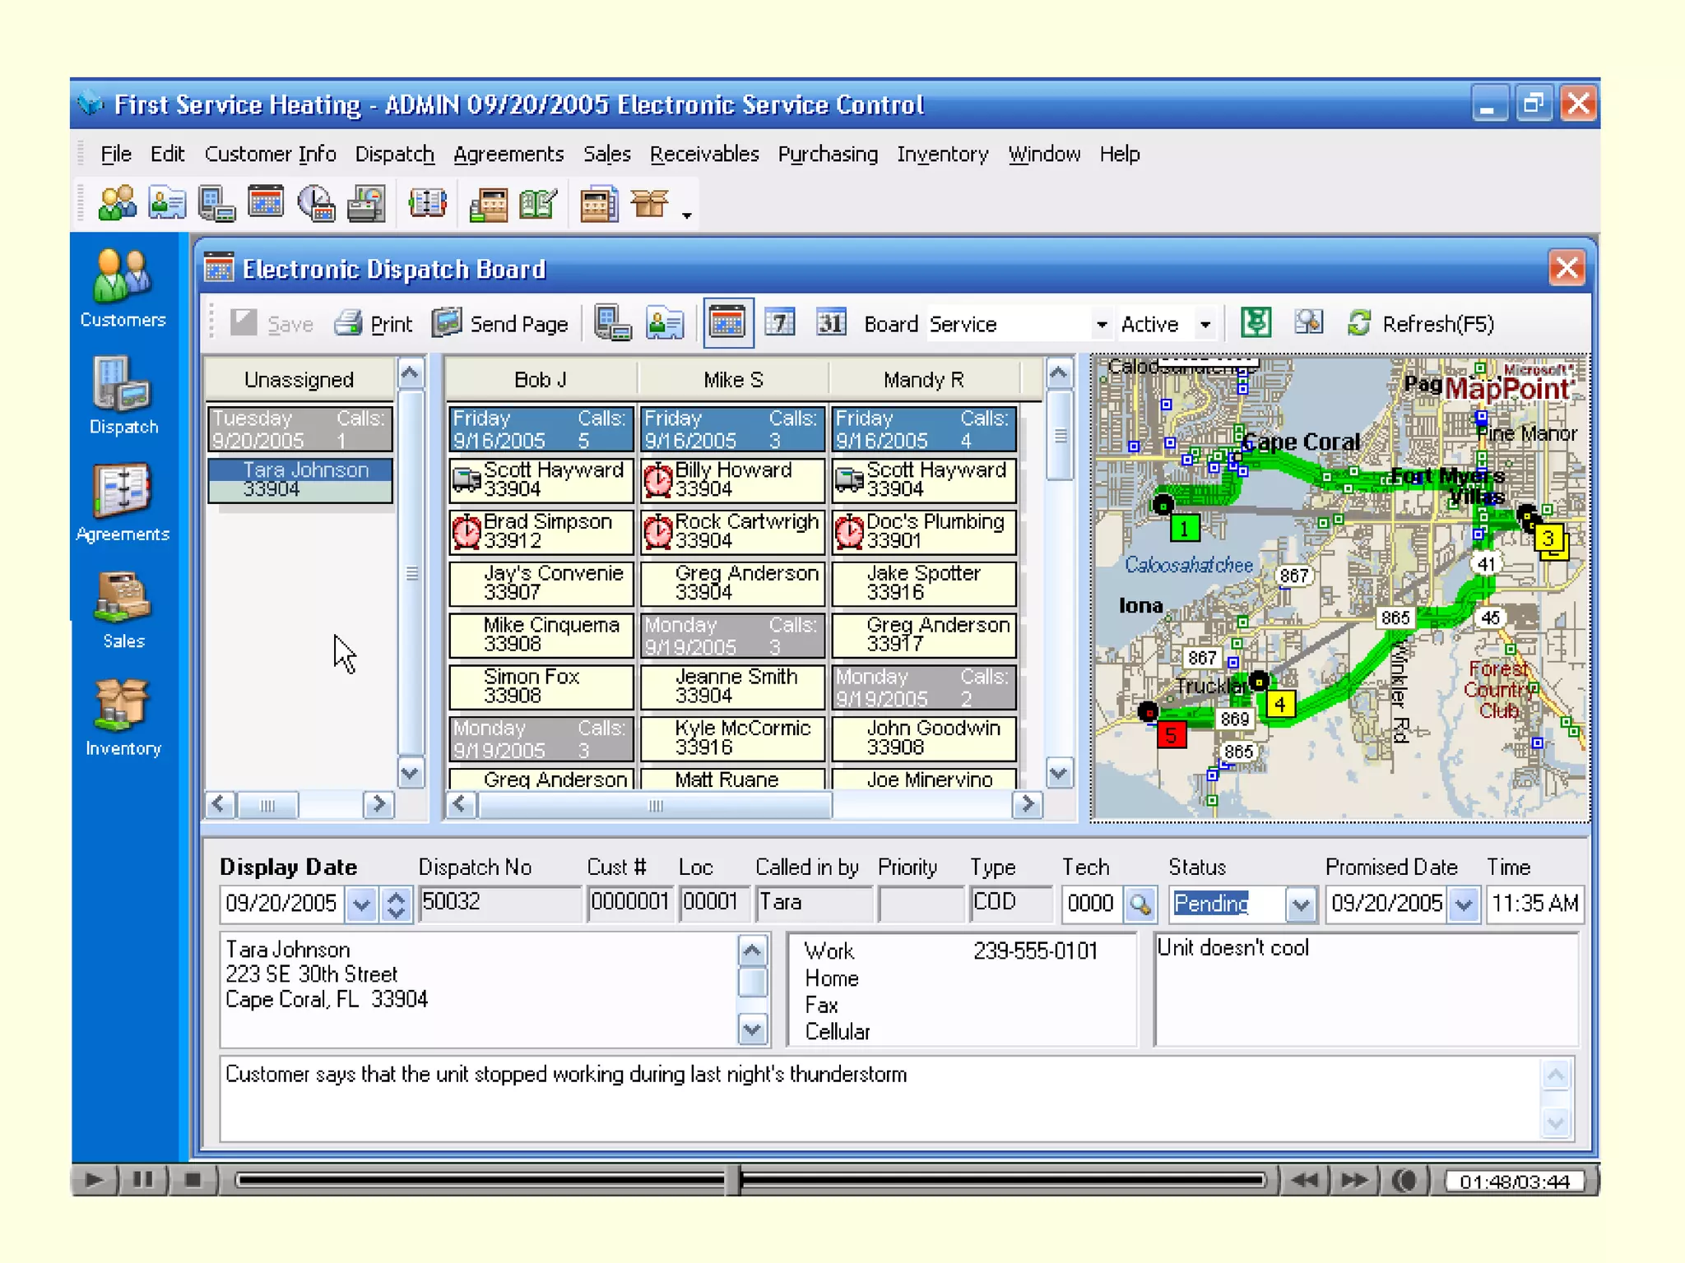1685x1263 pixels.
Task: Expand the Board Service dropdown
Action: coord(1101,325)
